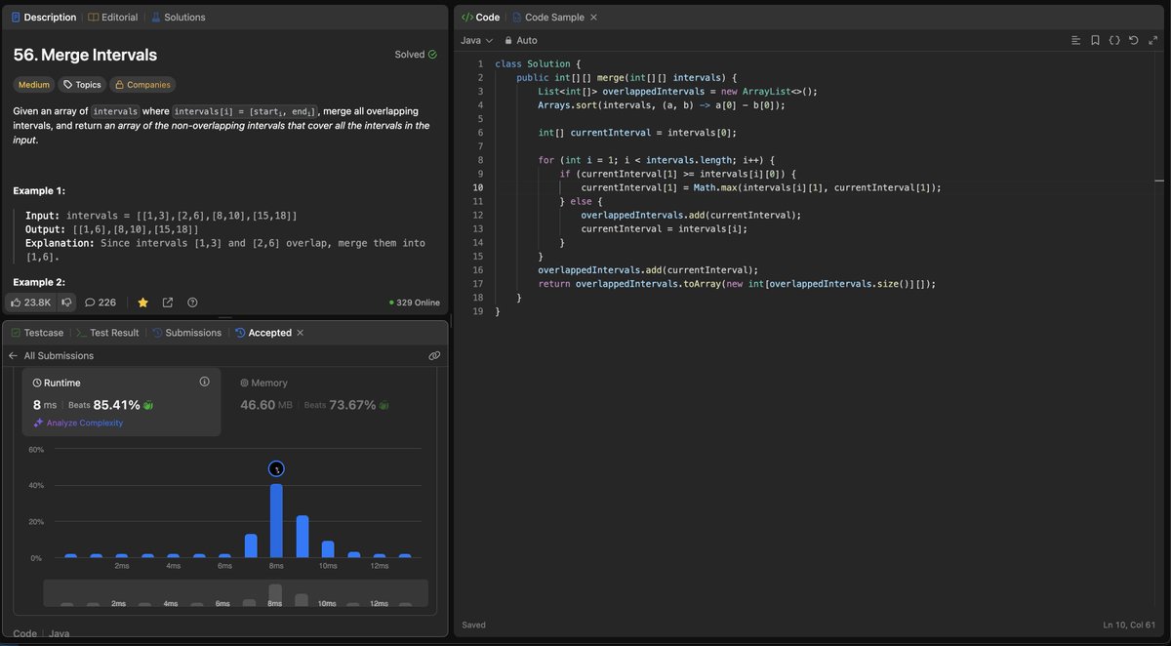Switch to the Editorial tab
The width and height of the screenshot is (1171, 646).
112,18
